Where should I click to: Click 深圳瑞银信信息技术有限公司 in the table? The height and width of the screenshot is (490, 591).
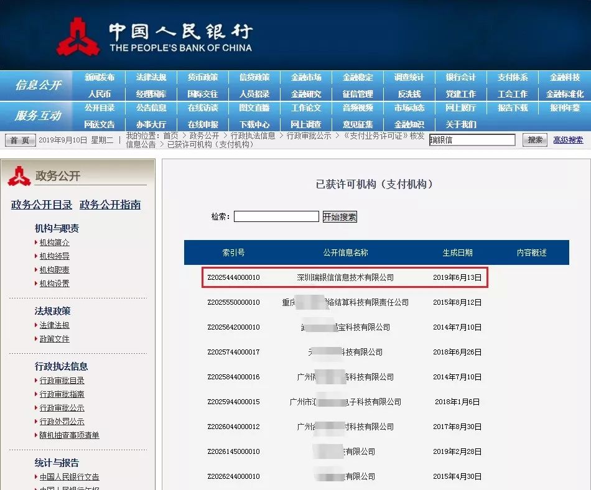pyautogui.click(x=345, y=277)
